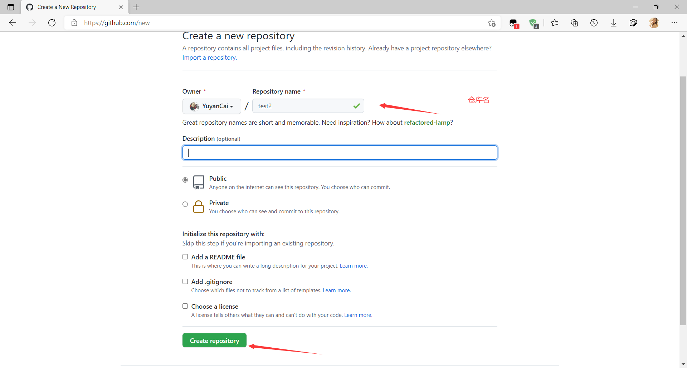
Task: Click the site lock icon in address bar
Action: pos(74,23)
